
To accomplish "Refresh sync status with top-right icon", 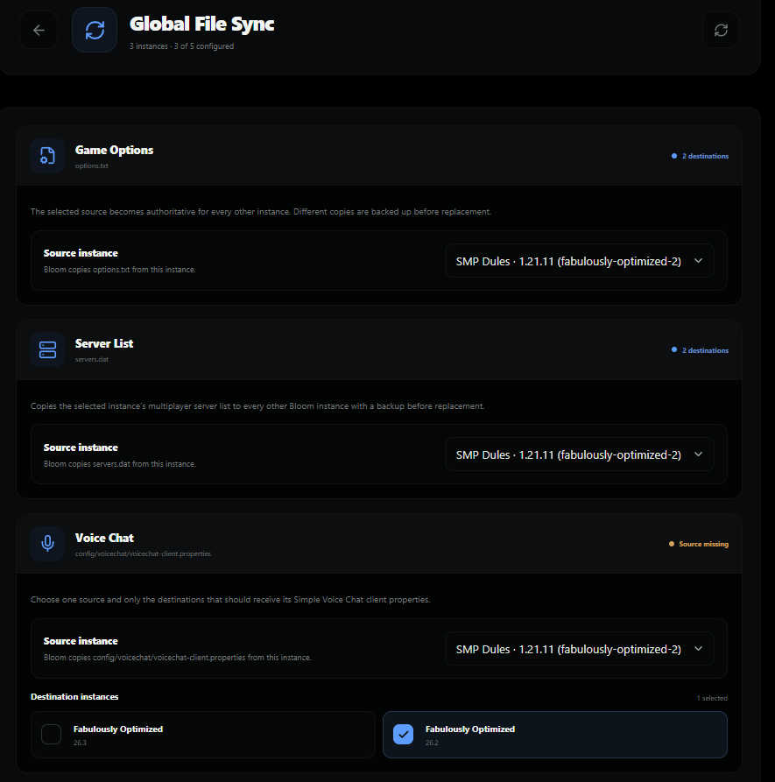I will tap(721, 30).
